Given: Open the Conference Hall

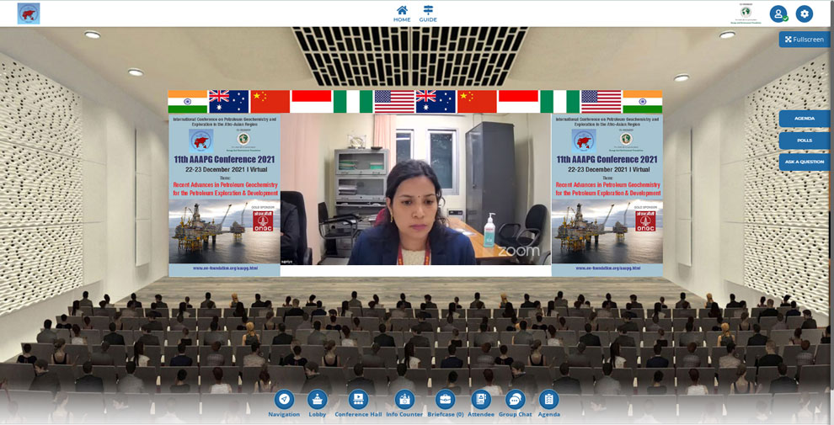Looking at the screenshot, I should tap(358, 404).
